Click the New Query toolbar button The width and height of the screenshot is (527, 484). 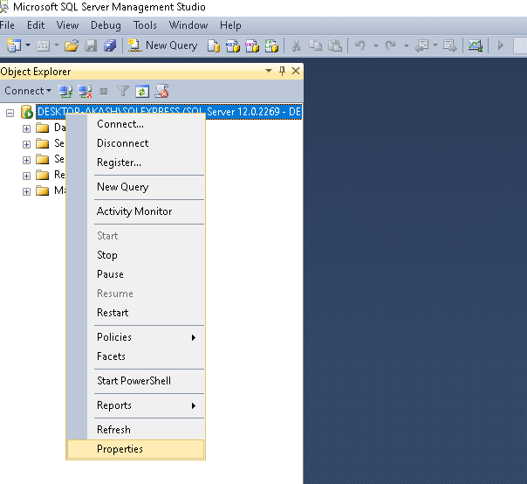(x=162, y=45)
